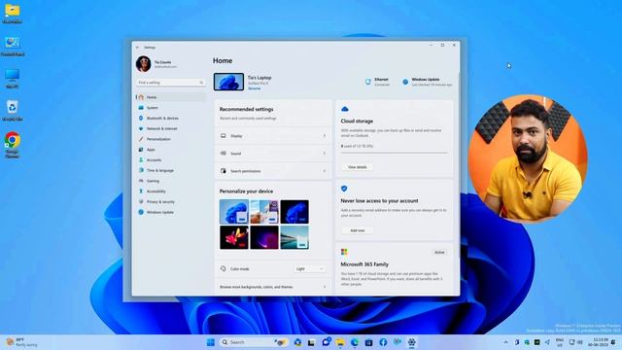Click the Find a setting search box
The height and width of the screenshot is (350, 622).
point(171,83)
